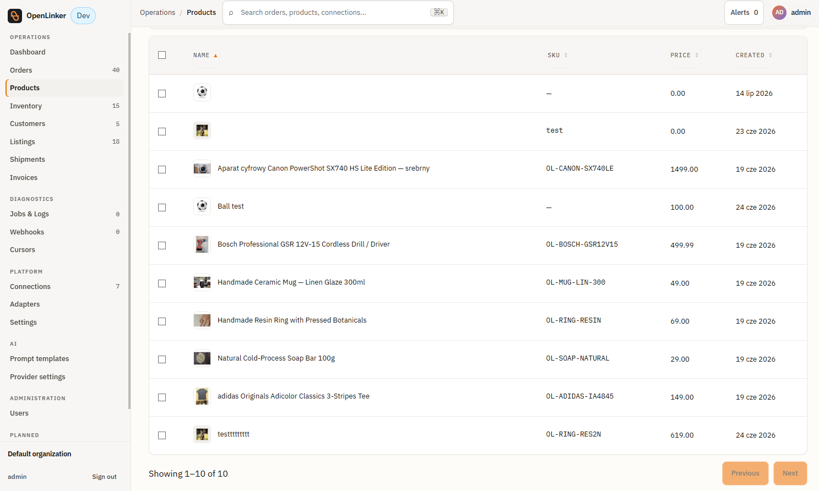Click the Previous page button
Screen dimensions: 819x491
[x=745, y=473]
